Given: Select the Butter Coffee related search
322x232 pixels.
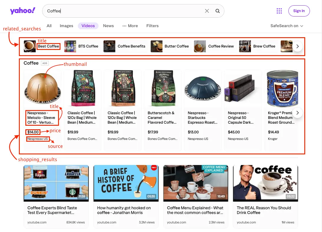Looking at the screenshot, I should tap(177, 46).
